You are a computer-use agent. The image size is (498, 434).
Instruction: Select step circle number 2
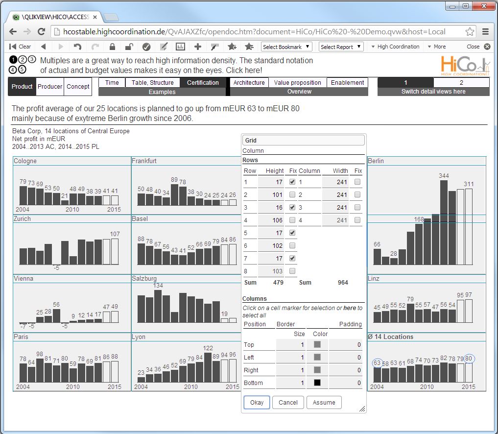pos(23,59)
